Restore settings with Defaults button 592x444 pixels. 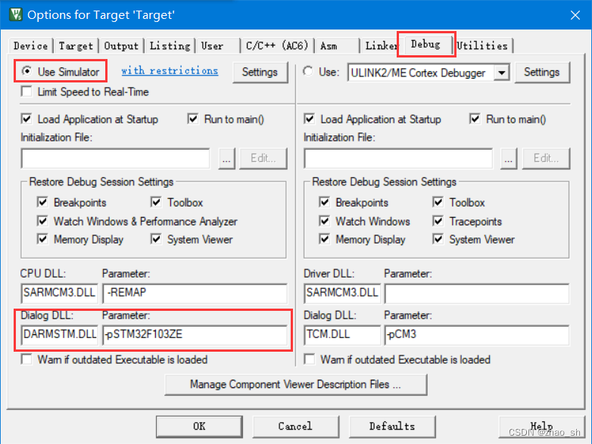tap(392, 427)
